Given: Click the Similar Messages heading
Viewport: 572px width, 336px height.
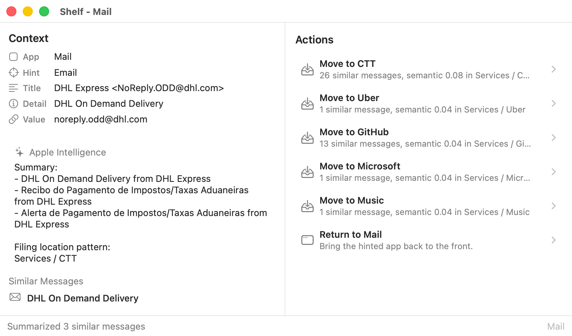Looking at the screenshot, I should point(46,281).
